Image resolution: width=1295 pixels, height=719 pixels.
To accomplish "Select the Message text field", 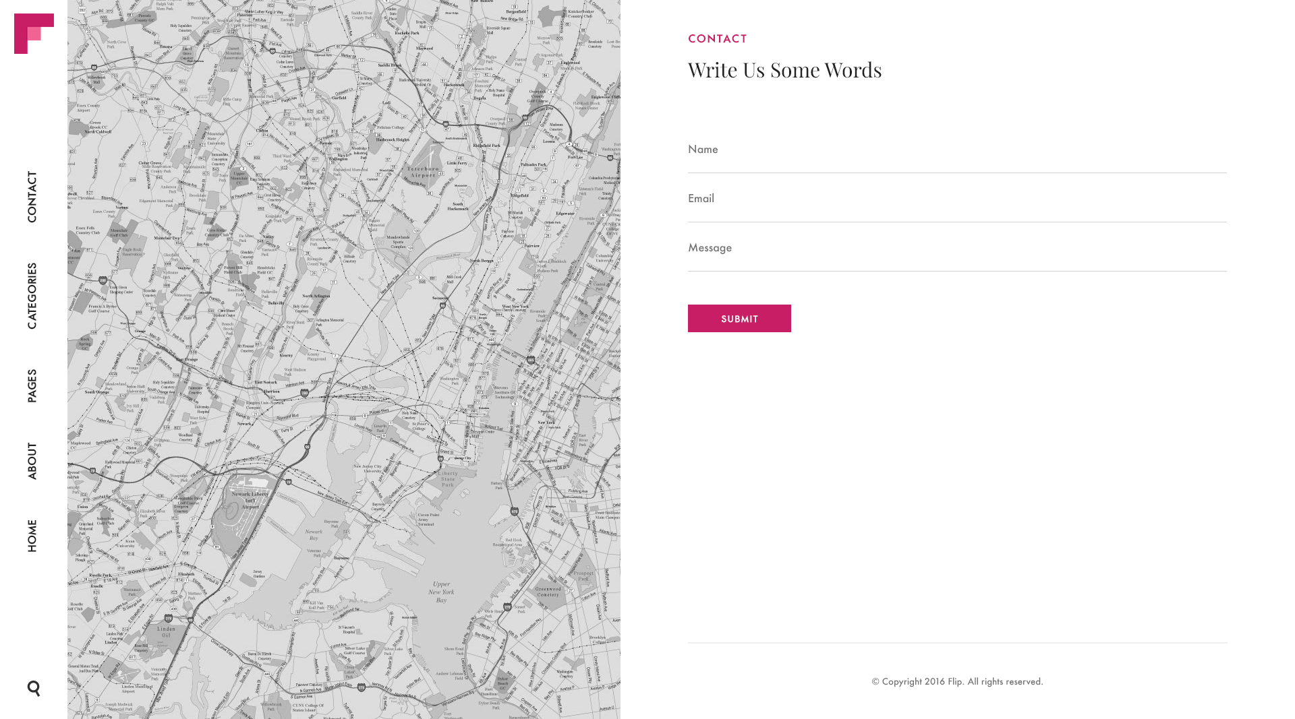I will 957,247.
